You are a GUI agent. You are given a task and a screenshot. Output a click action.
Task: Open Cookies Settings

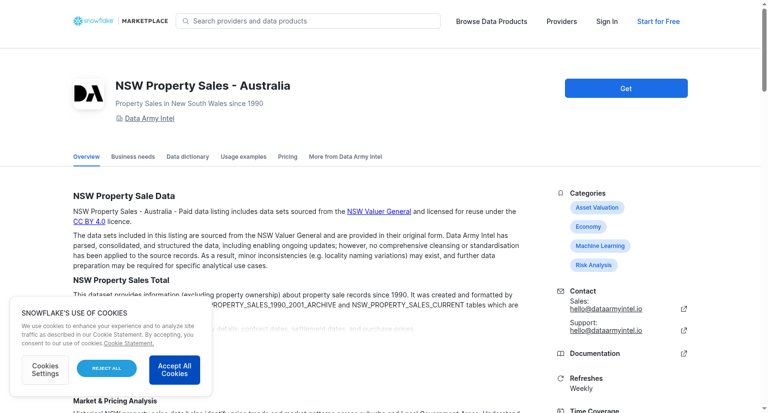(x=45, y=370)
